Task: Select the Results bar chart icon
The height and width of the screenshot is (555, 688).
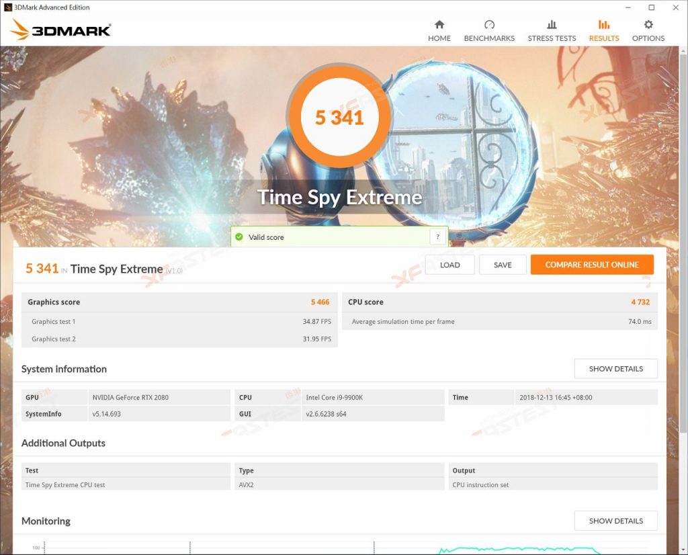Action: point(604,25)
